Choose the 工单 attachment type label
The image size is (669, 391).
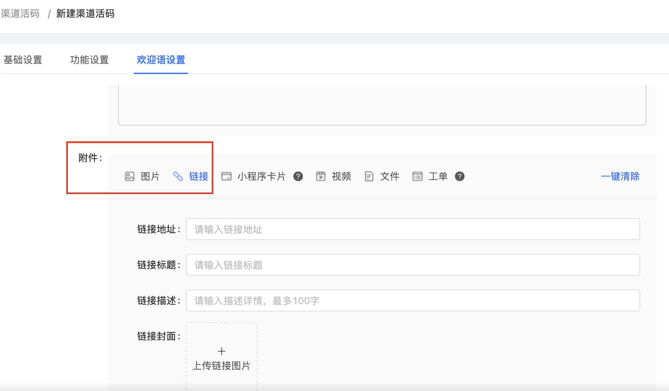[x=438, y=176]
